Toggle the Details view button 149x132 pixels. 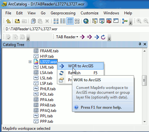[70, 21]
